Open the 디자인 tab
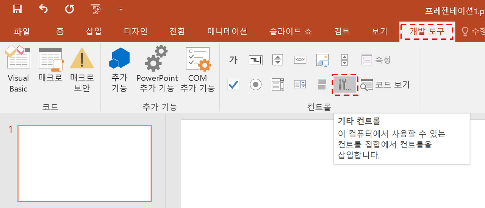 136,31
